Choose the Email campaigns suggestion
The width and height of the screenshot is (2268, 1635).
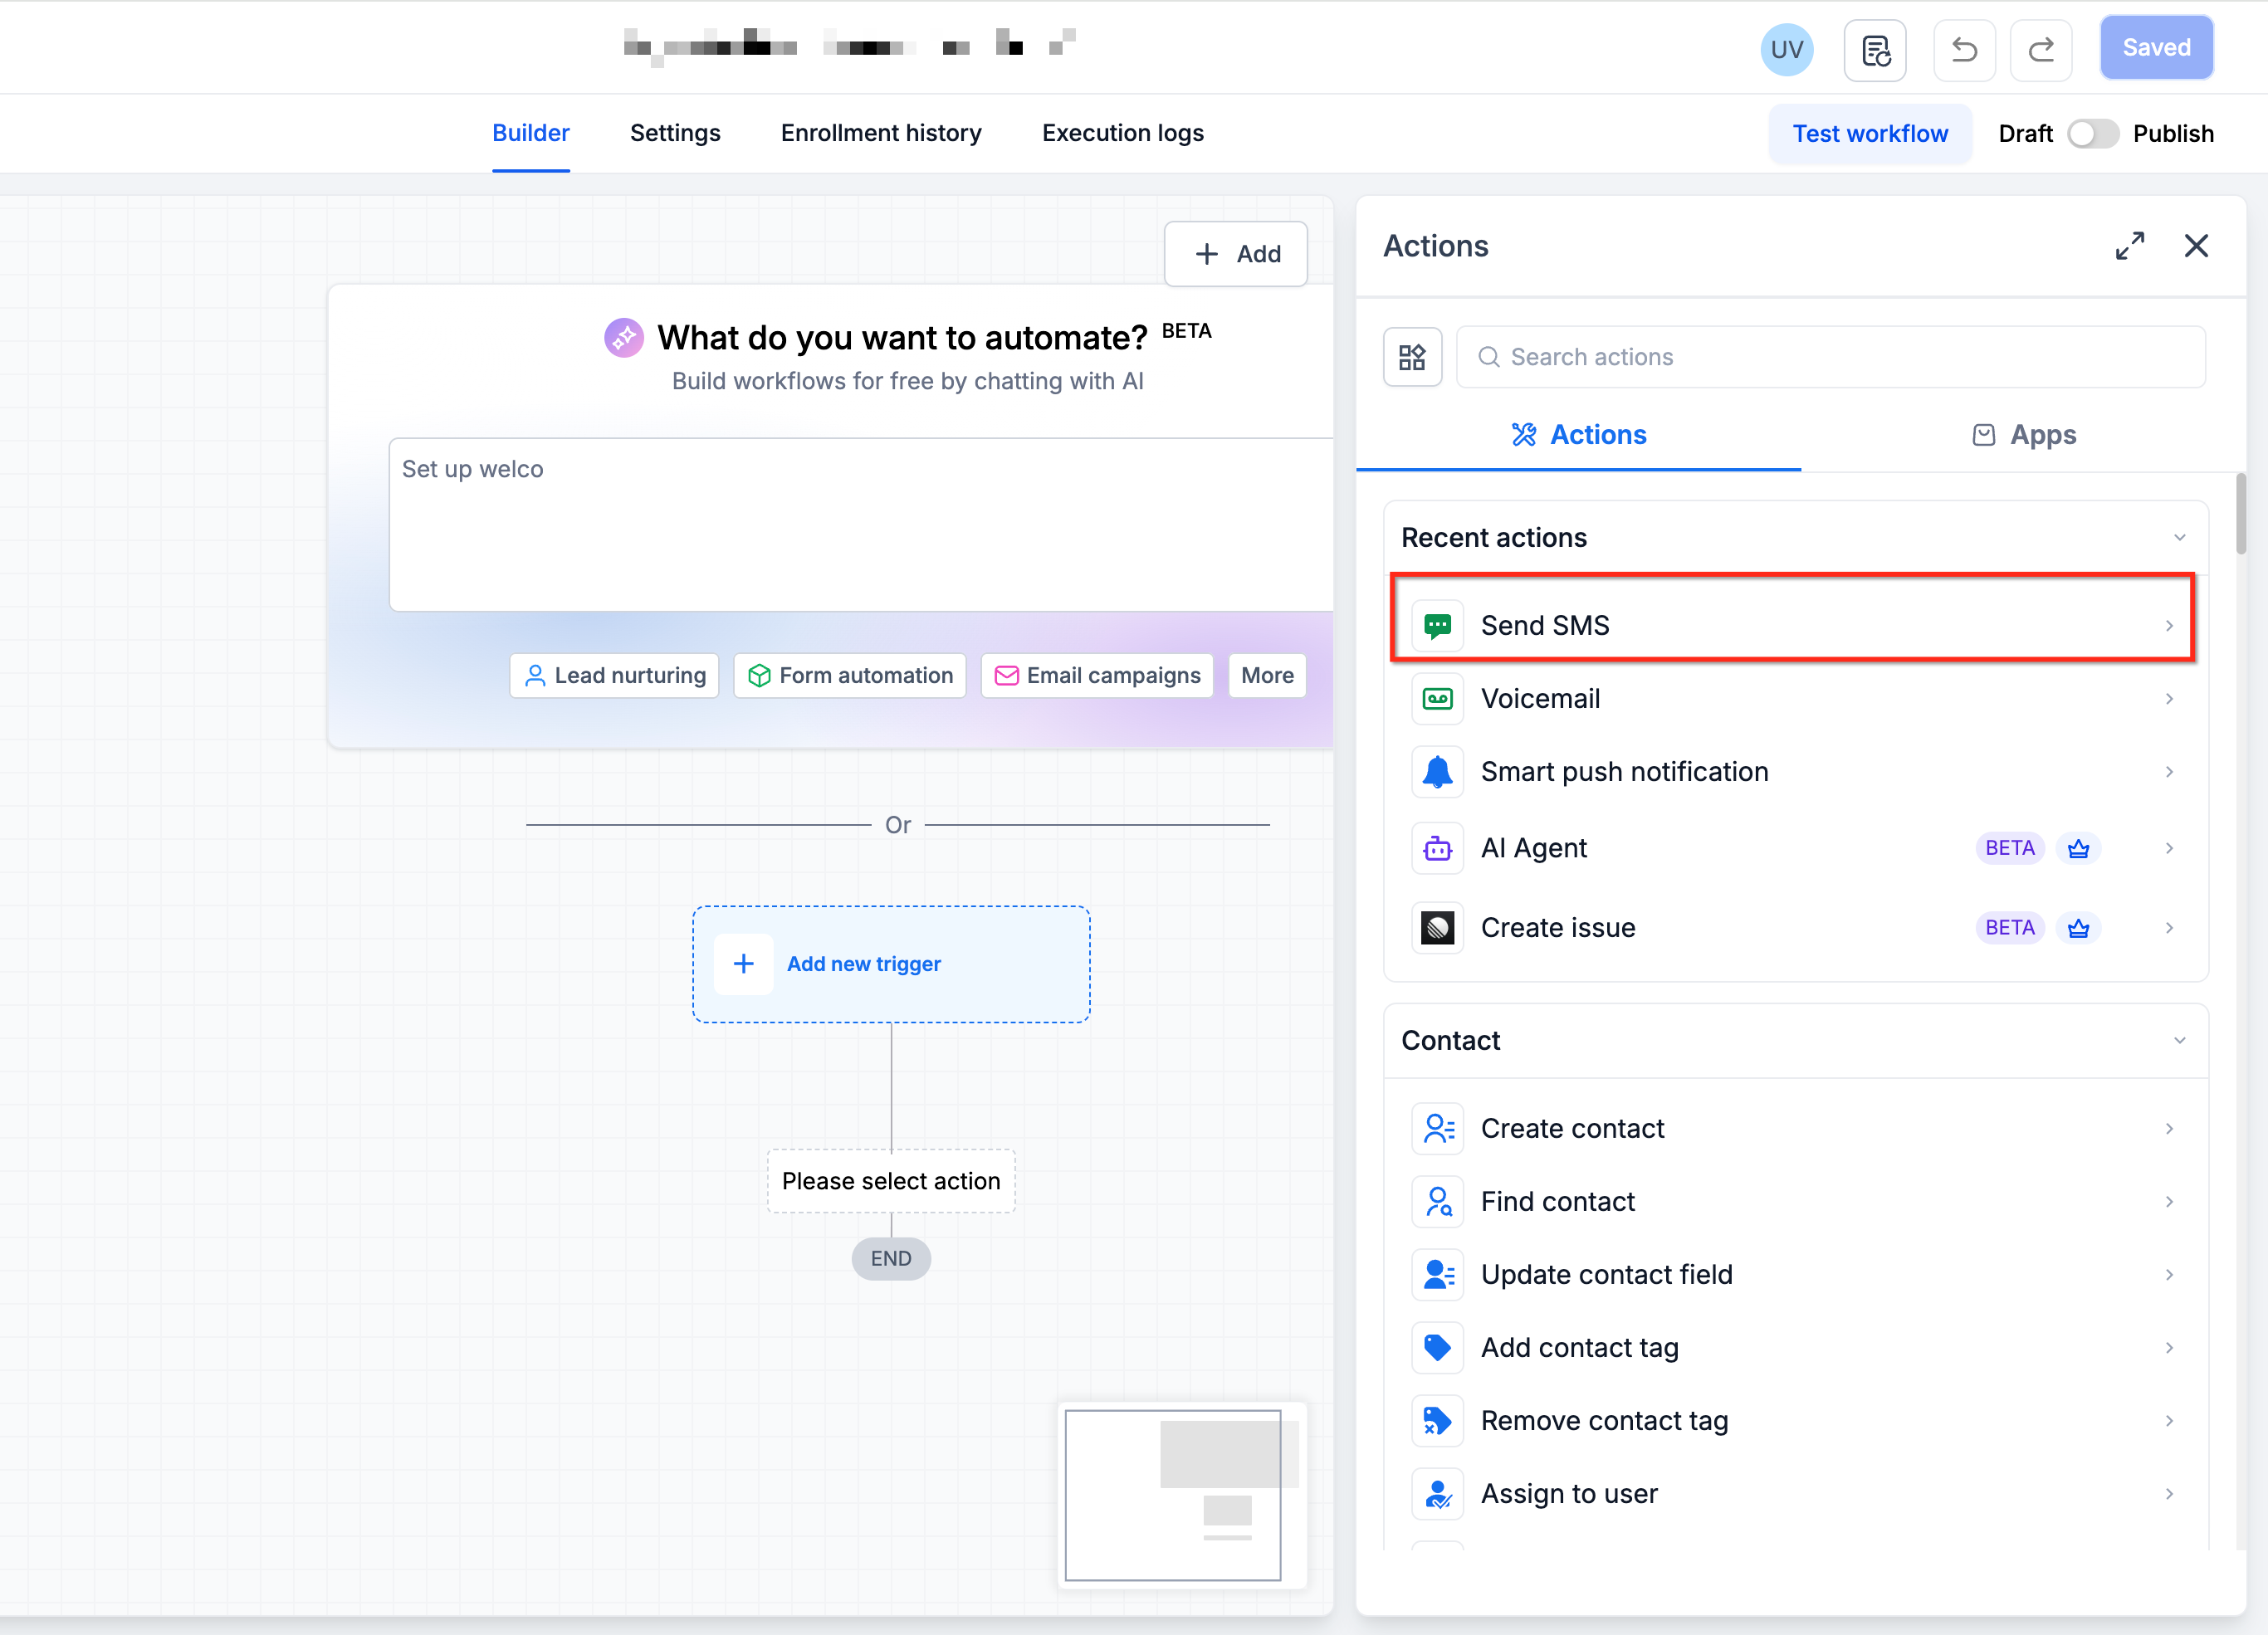coord(1097,676)
